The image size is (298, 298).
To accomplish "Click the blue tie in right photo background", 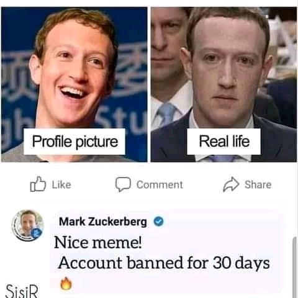I will point(166,114).
